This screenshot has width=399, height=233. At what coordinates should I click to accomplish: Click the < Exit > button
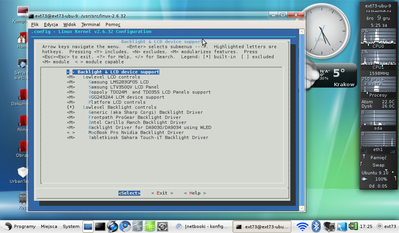click(x=162, y=193)
